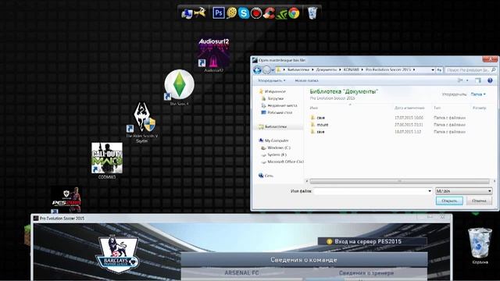The image size is (500, 281).
Task: Select My Computer in navigation pane
Action: pos(277,140)
